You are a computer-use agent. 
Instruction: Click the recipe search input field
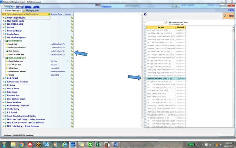[x=155, y=22]
